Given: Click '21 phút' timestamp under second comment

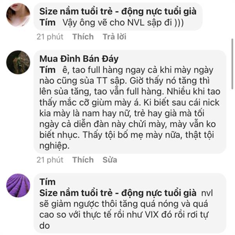Looking at the screenshot, I should (50, 160).
